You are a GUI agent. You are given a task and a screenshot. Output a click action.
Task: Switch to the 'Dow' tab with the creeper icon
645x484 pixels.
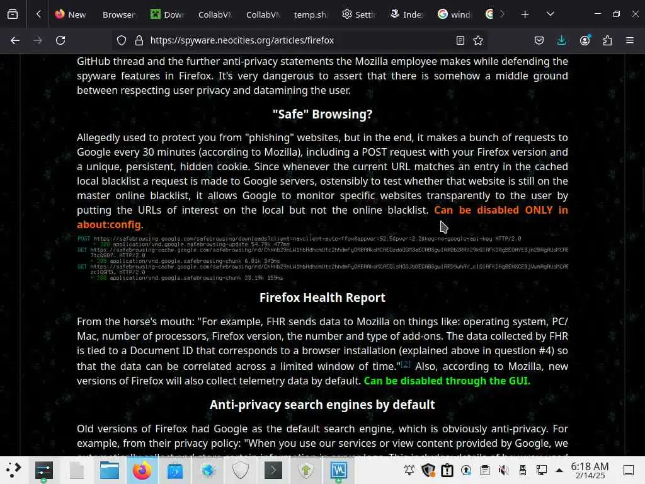(x=166, y=14)
